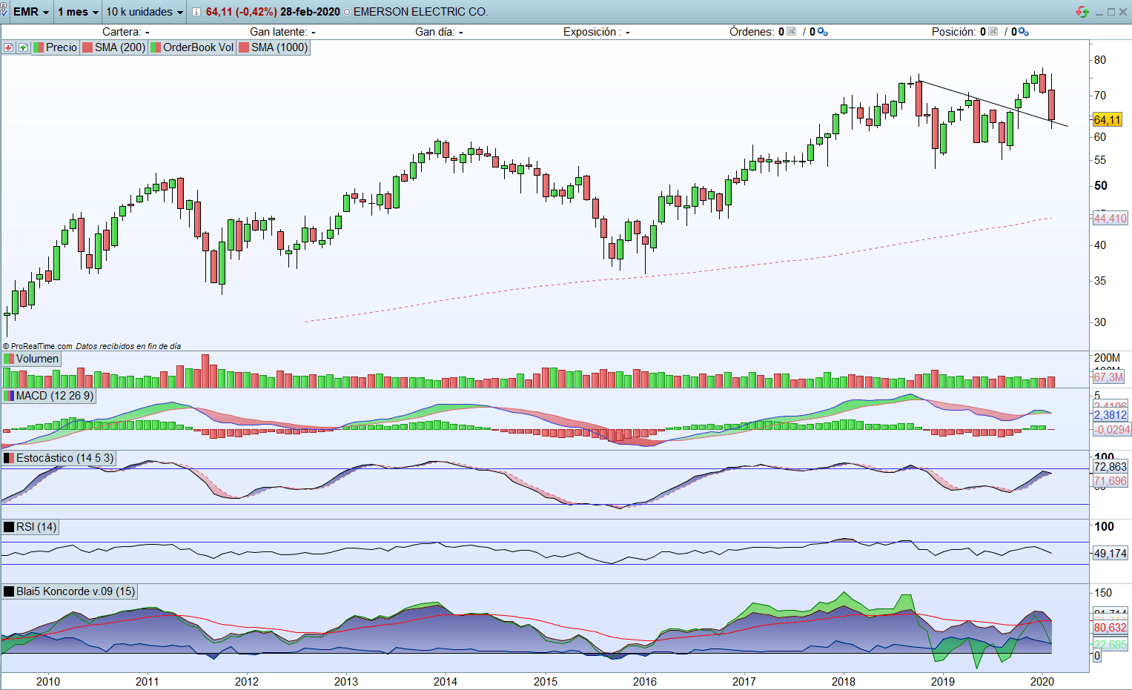Click the Precio color swatch
The height and width of the screenshot is (690, 1132).
point(39,47)
